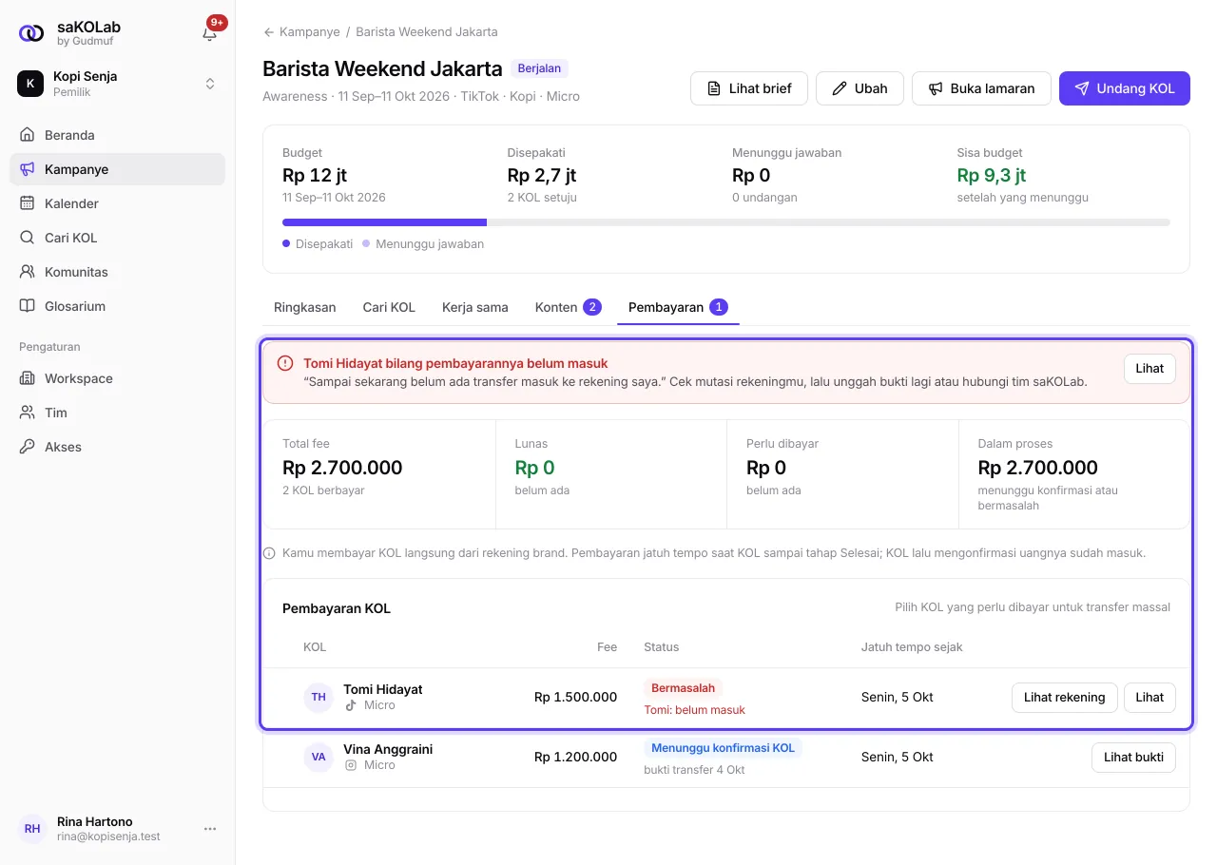
Task: Click the budget progress bar
Action: coord(726,222)
